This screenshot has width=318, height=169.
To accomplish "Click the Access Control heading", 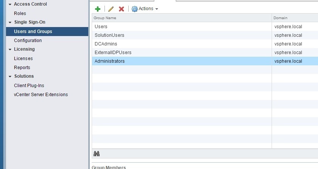I will (x=31, y=4).
